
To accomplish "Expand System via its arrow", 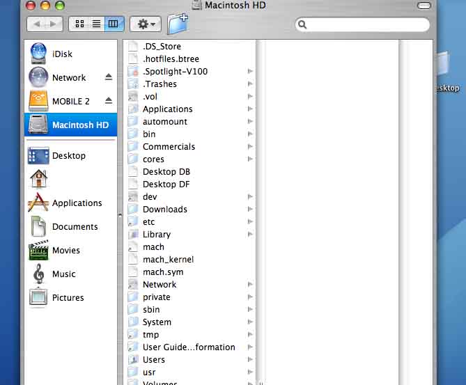I will pos(250,322).
